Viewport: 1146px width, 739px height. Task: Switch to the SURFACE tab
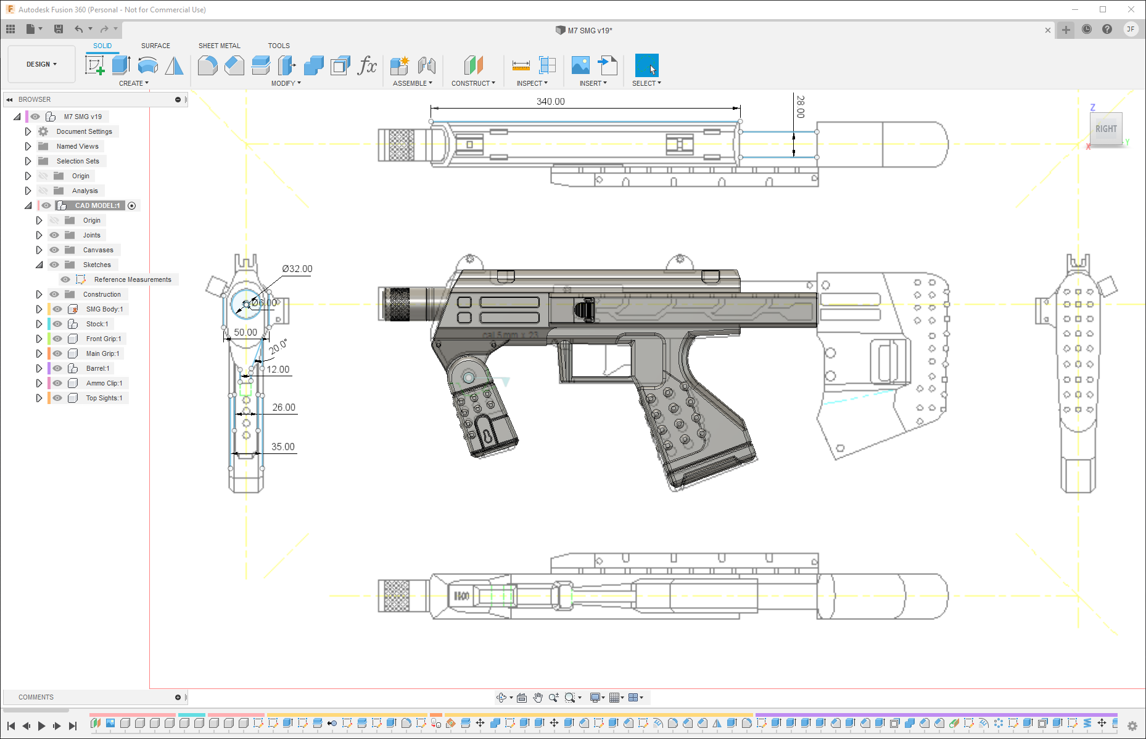pos(155,46)
